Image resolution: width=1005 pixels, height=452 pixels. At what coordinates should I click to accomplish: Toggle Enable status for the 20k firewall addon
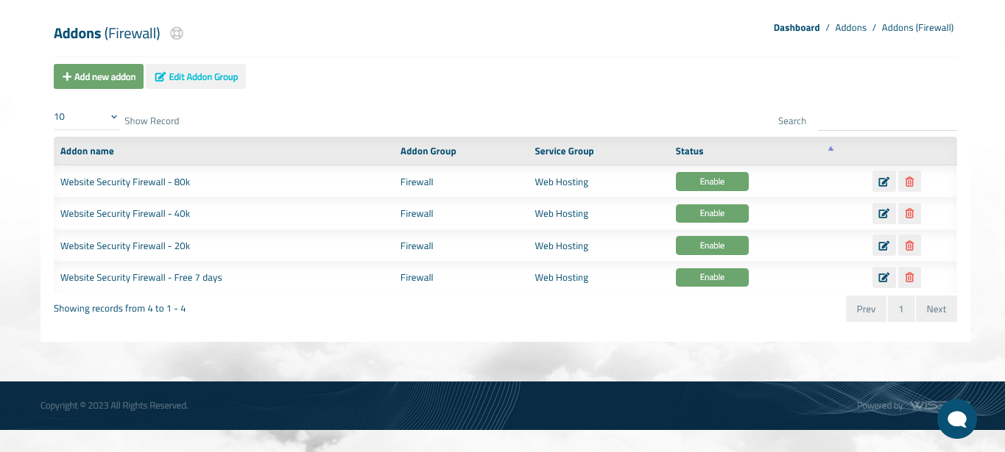coord(712,245)
